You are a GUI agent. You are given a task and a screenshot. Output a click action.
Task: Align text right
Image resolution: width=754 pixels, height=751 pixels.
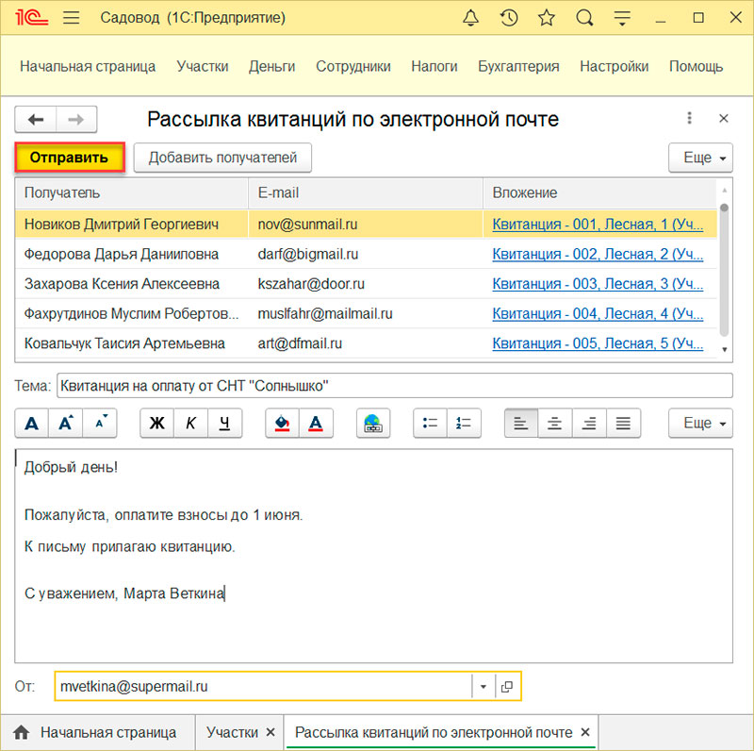click(589, 424)
